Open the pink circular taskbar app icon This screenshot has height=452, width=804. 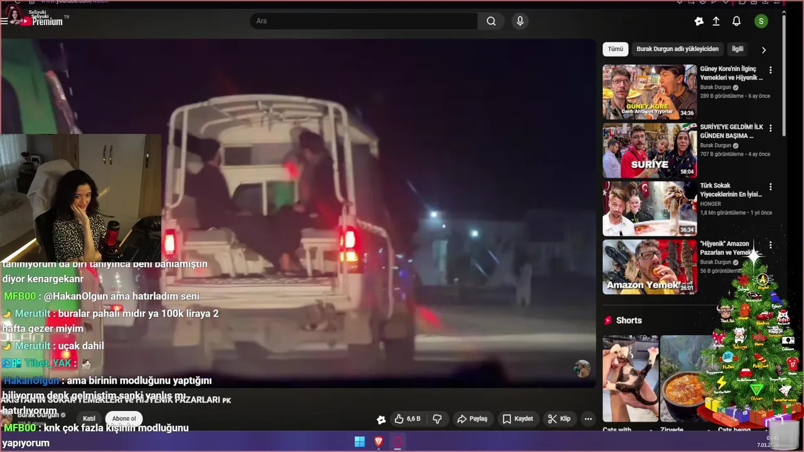click(398, 441)
